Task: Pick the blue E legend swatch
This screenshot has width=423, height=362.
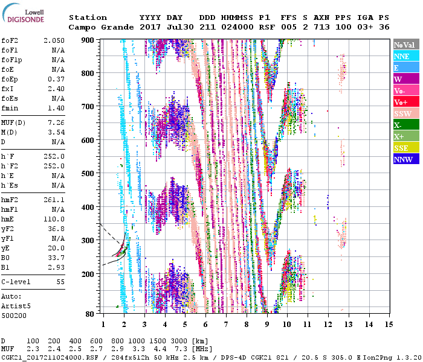Action: click(405, 68)
